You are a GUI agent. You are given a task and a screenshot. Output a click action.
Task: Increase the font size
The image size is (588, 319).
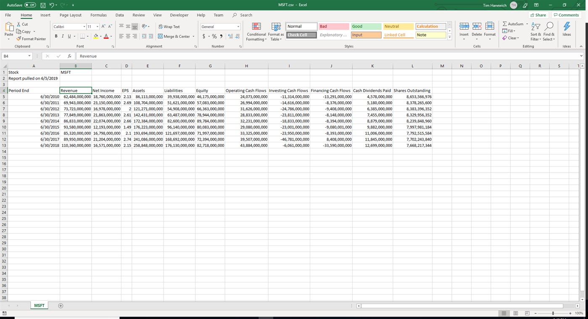pos(103,26)
